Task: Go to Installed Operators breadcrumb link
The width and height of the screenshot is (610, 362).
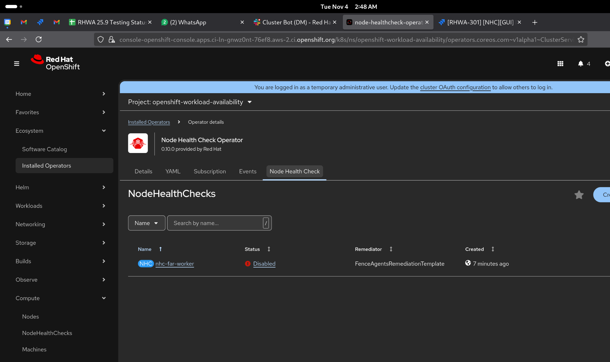Action: (x=149, y=122)
